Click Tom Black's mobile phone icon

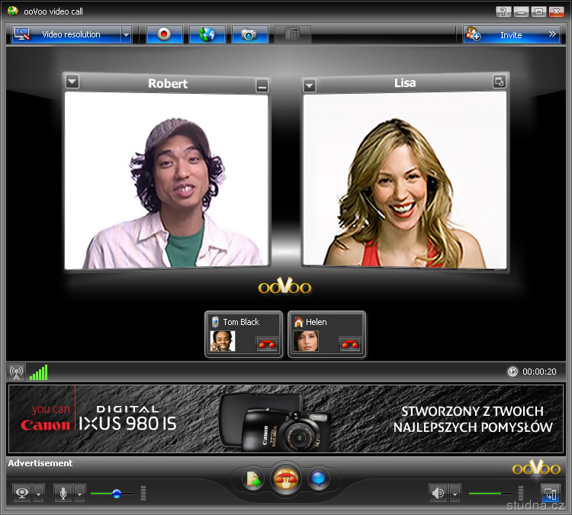(215, 321)
